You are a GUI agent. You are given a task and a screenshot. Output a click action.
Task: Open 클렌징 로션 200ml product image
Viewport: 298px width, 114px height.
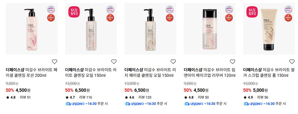click(32, 29)
